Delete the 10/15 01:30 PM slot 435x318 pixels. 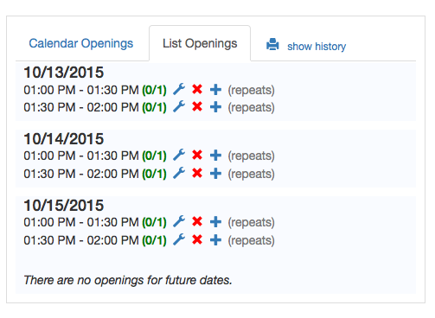(197, 239)
